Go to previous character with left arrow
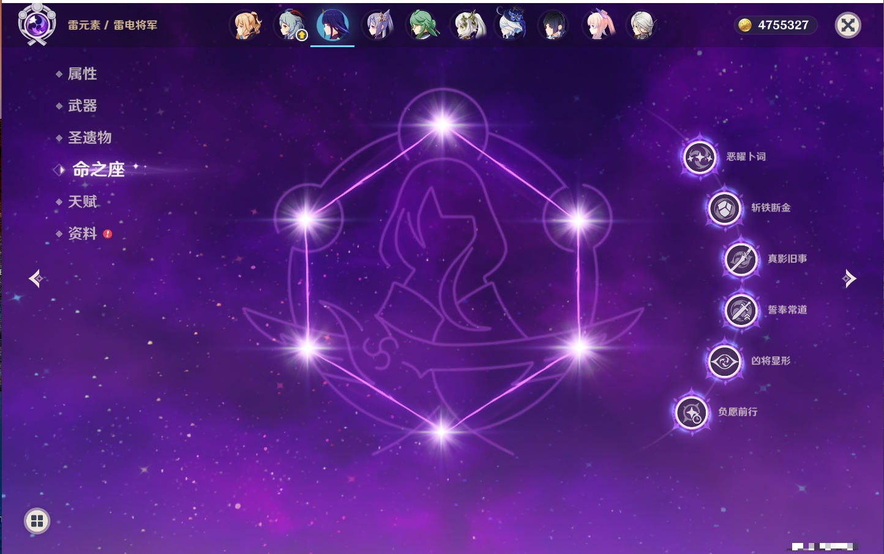Image resolution: width=884 pixels, height=554 pixels. click(x=36, y=279)
